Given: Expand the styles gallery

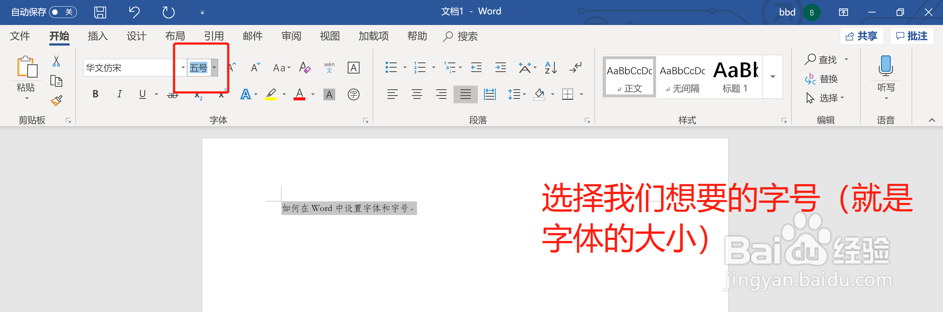Looking at the screenshot, I should click(x=773, y=77).
